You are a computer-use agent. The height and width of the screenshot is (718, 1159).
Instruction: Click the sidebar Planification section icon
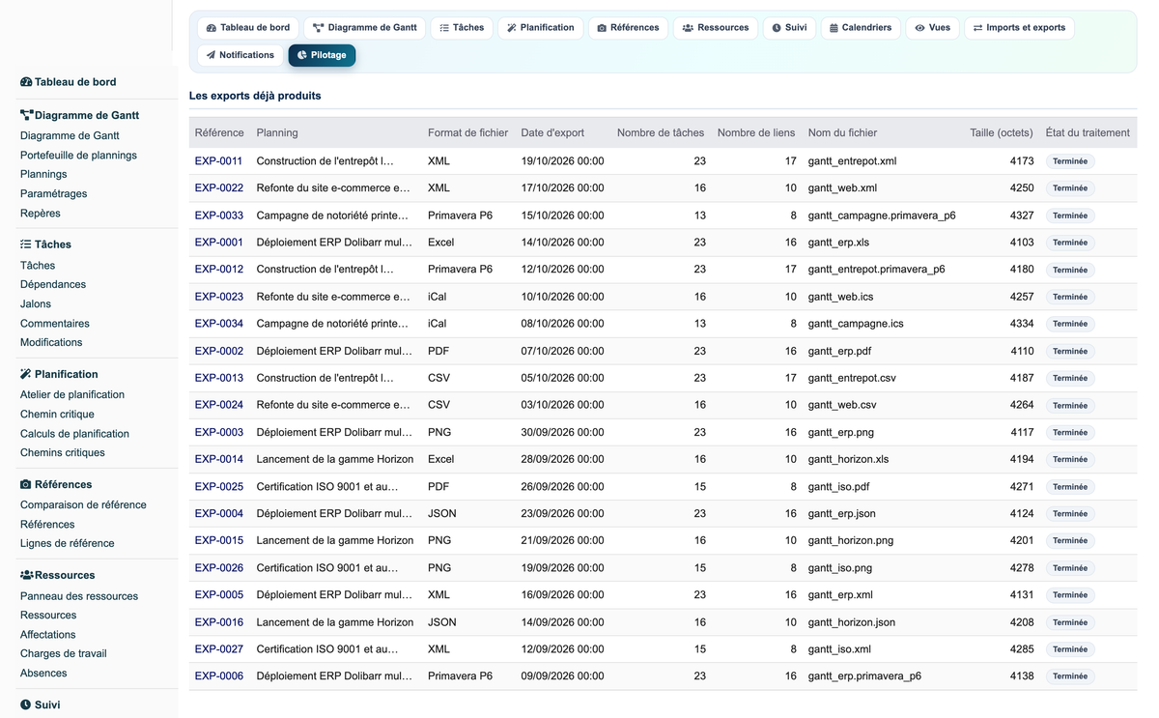pyautogui.click(x=26, y=374)
